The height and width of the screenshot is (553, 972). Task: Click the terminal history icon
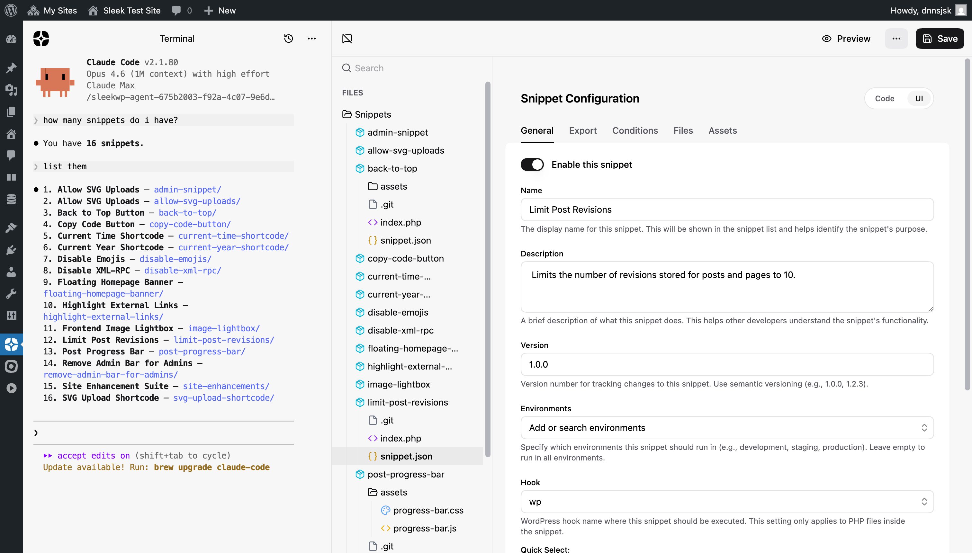click(x=288, y=38)
